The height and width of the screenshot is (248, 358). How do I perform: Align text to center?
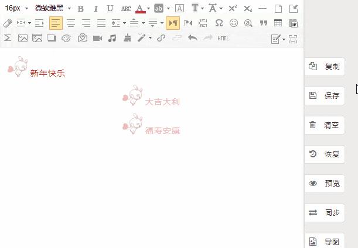[x=71, y=23]
